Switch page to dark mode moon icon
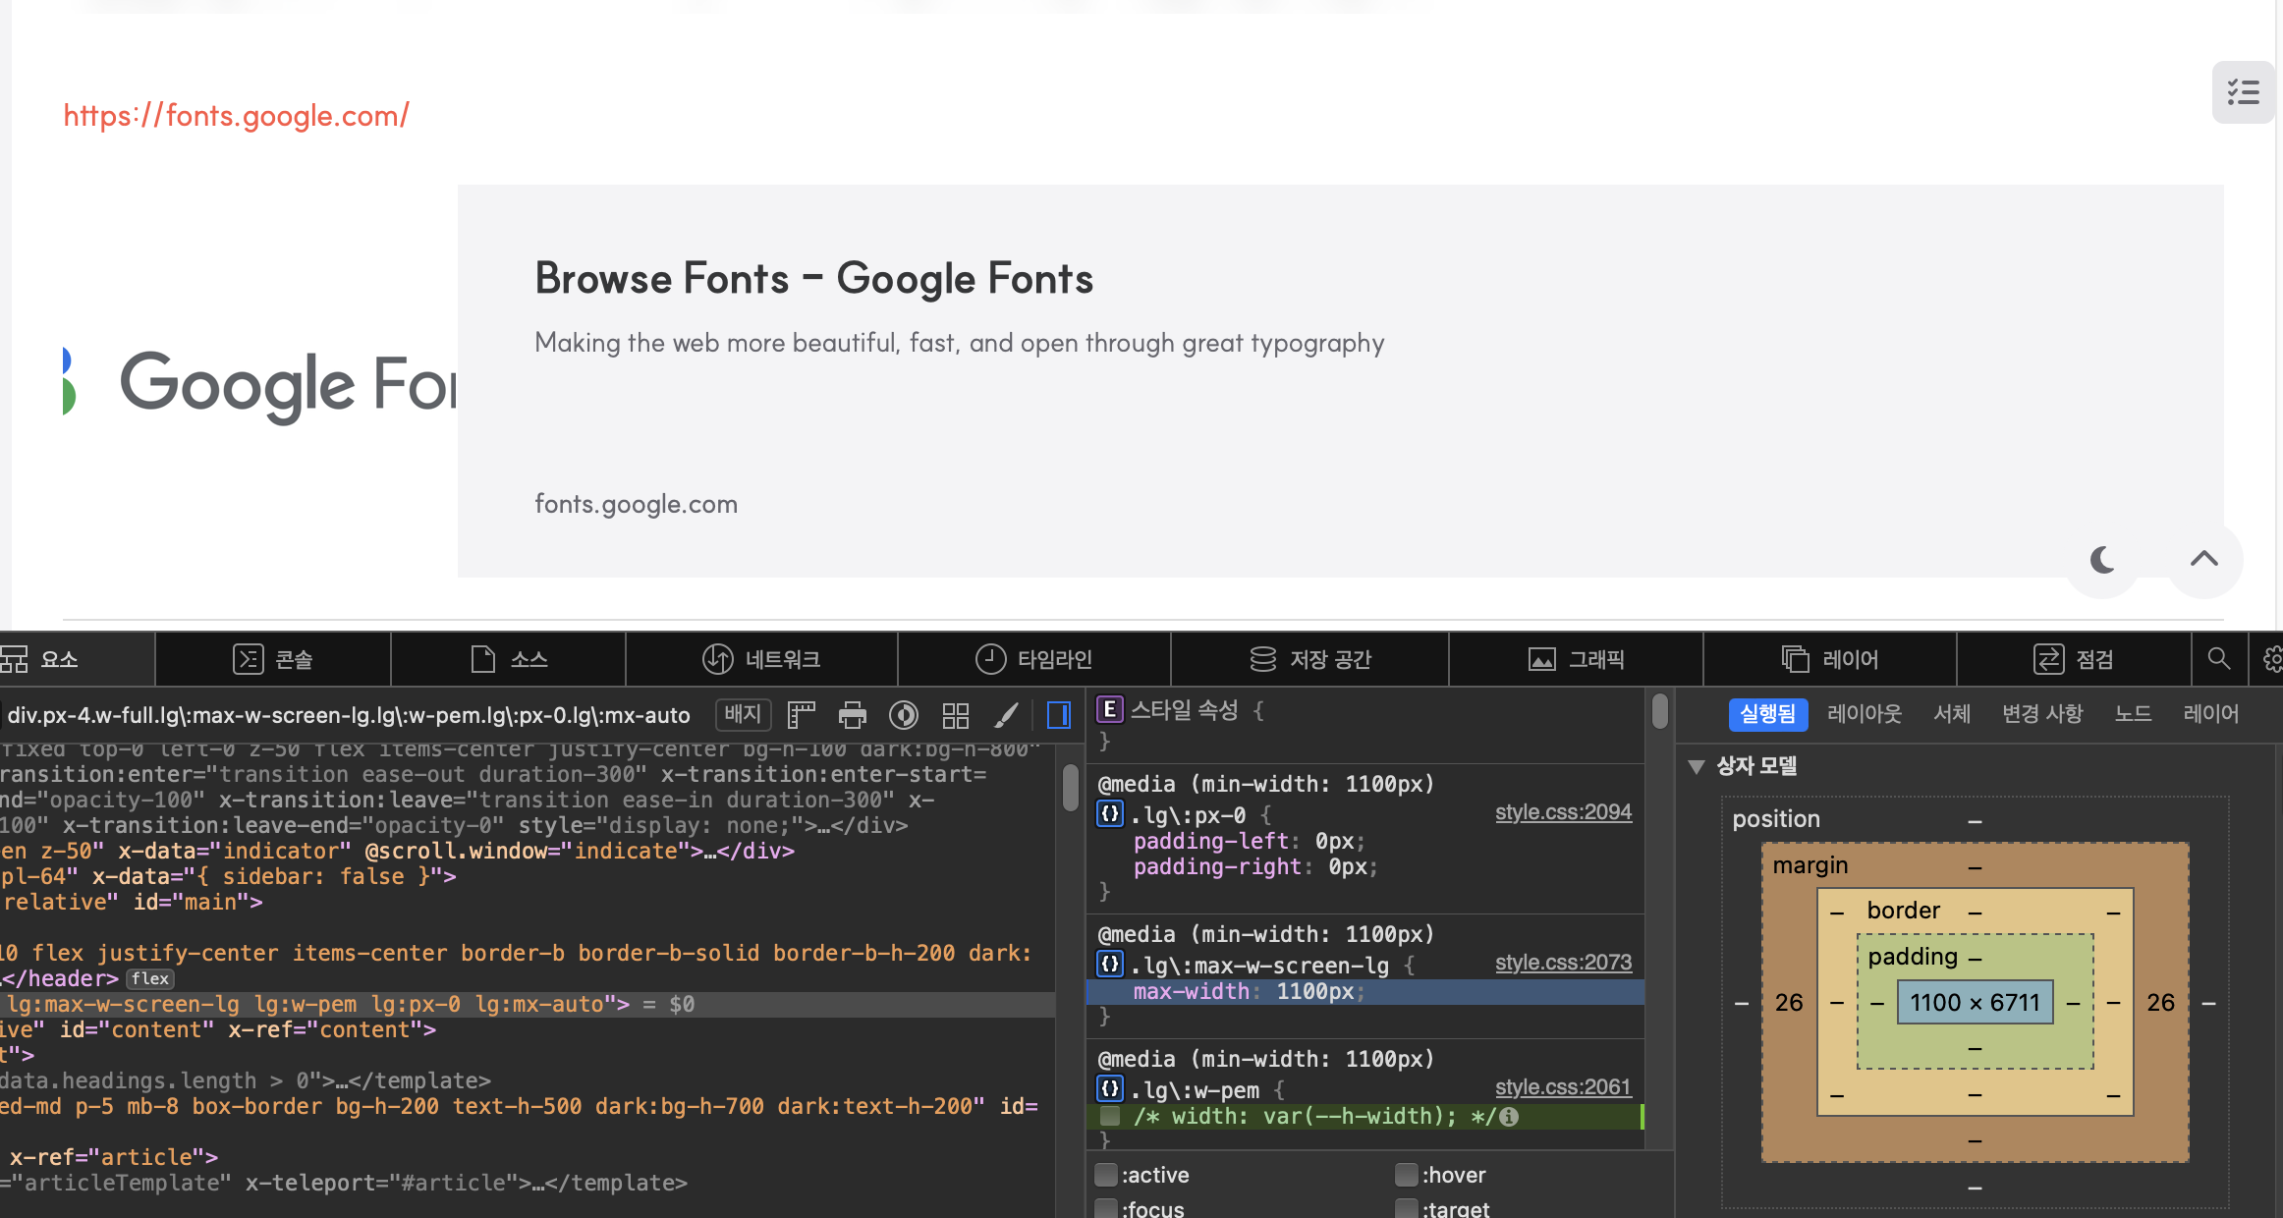The height and width of the screenshot is (1218, 2283). 2103,560
